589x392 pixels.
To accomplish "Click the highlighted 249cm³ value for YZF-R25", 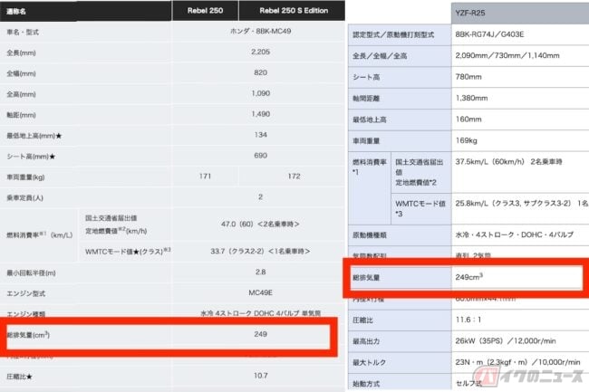I will [x=469, y=276].
